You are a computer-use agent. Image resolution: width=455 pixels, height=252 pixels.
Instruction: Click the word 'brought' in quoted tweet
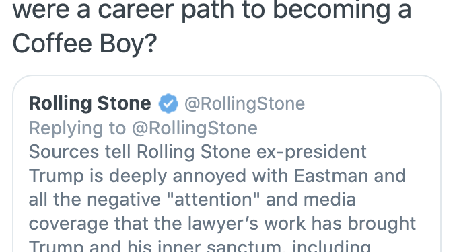tap(382, 224)
